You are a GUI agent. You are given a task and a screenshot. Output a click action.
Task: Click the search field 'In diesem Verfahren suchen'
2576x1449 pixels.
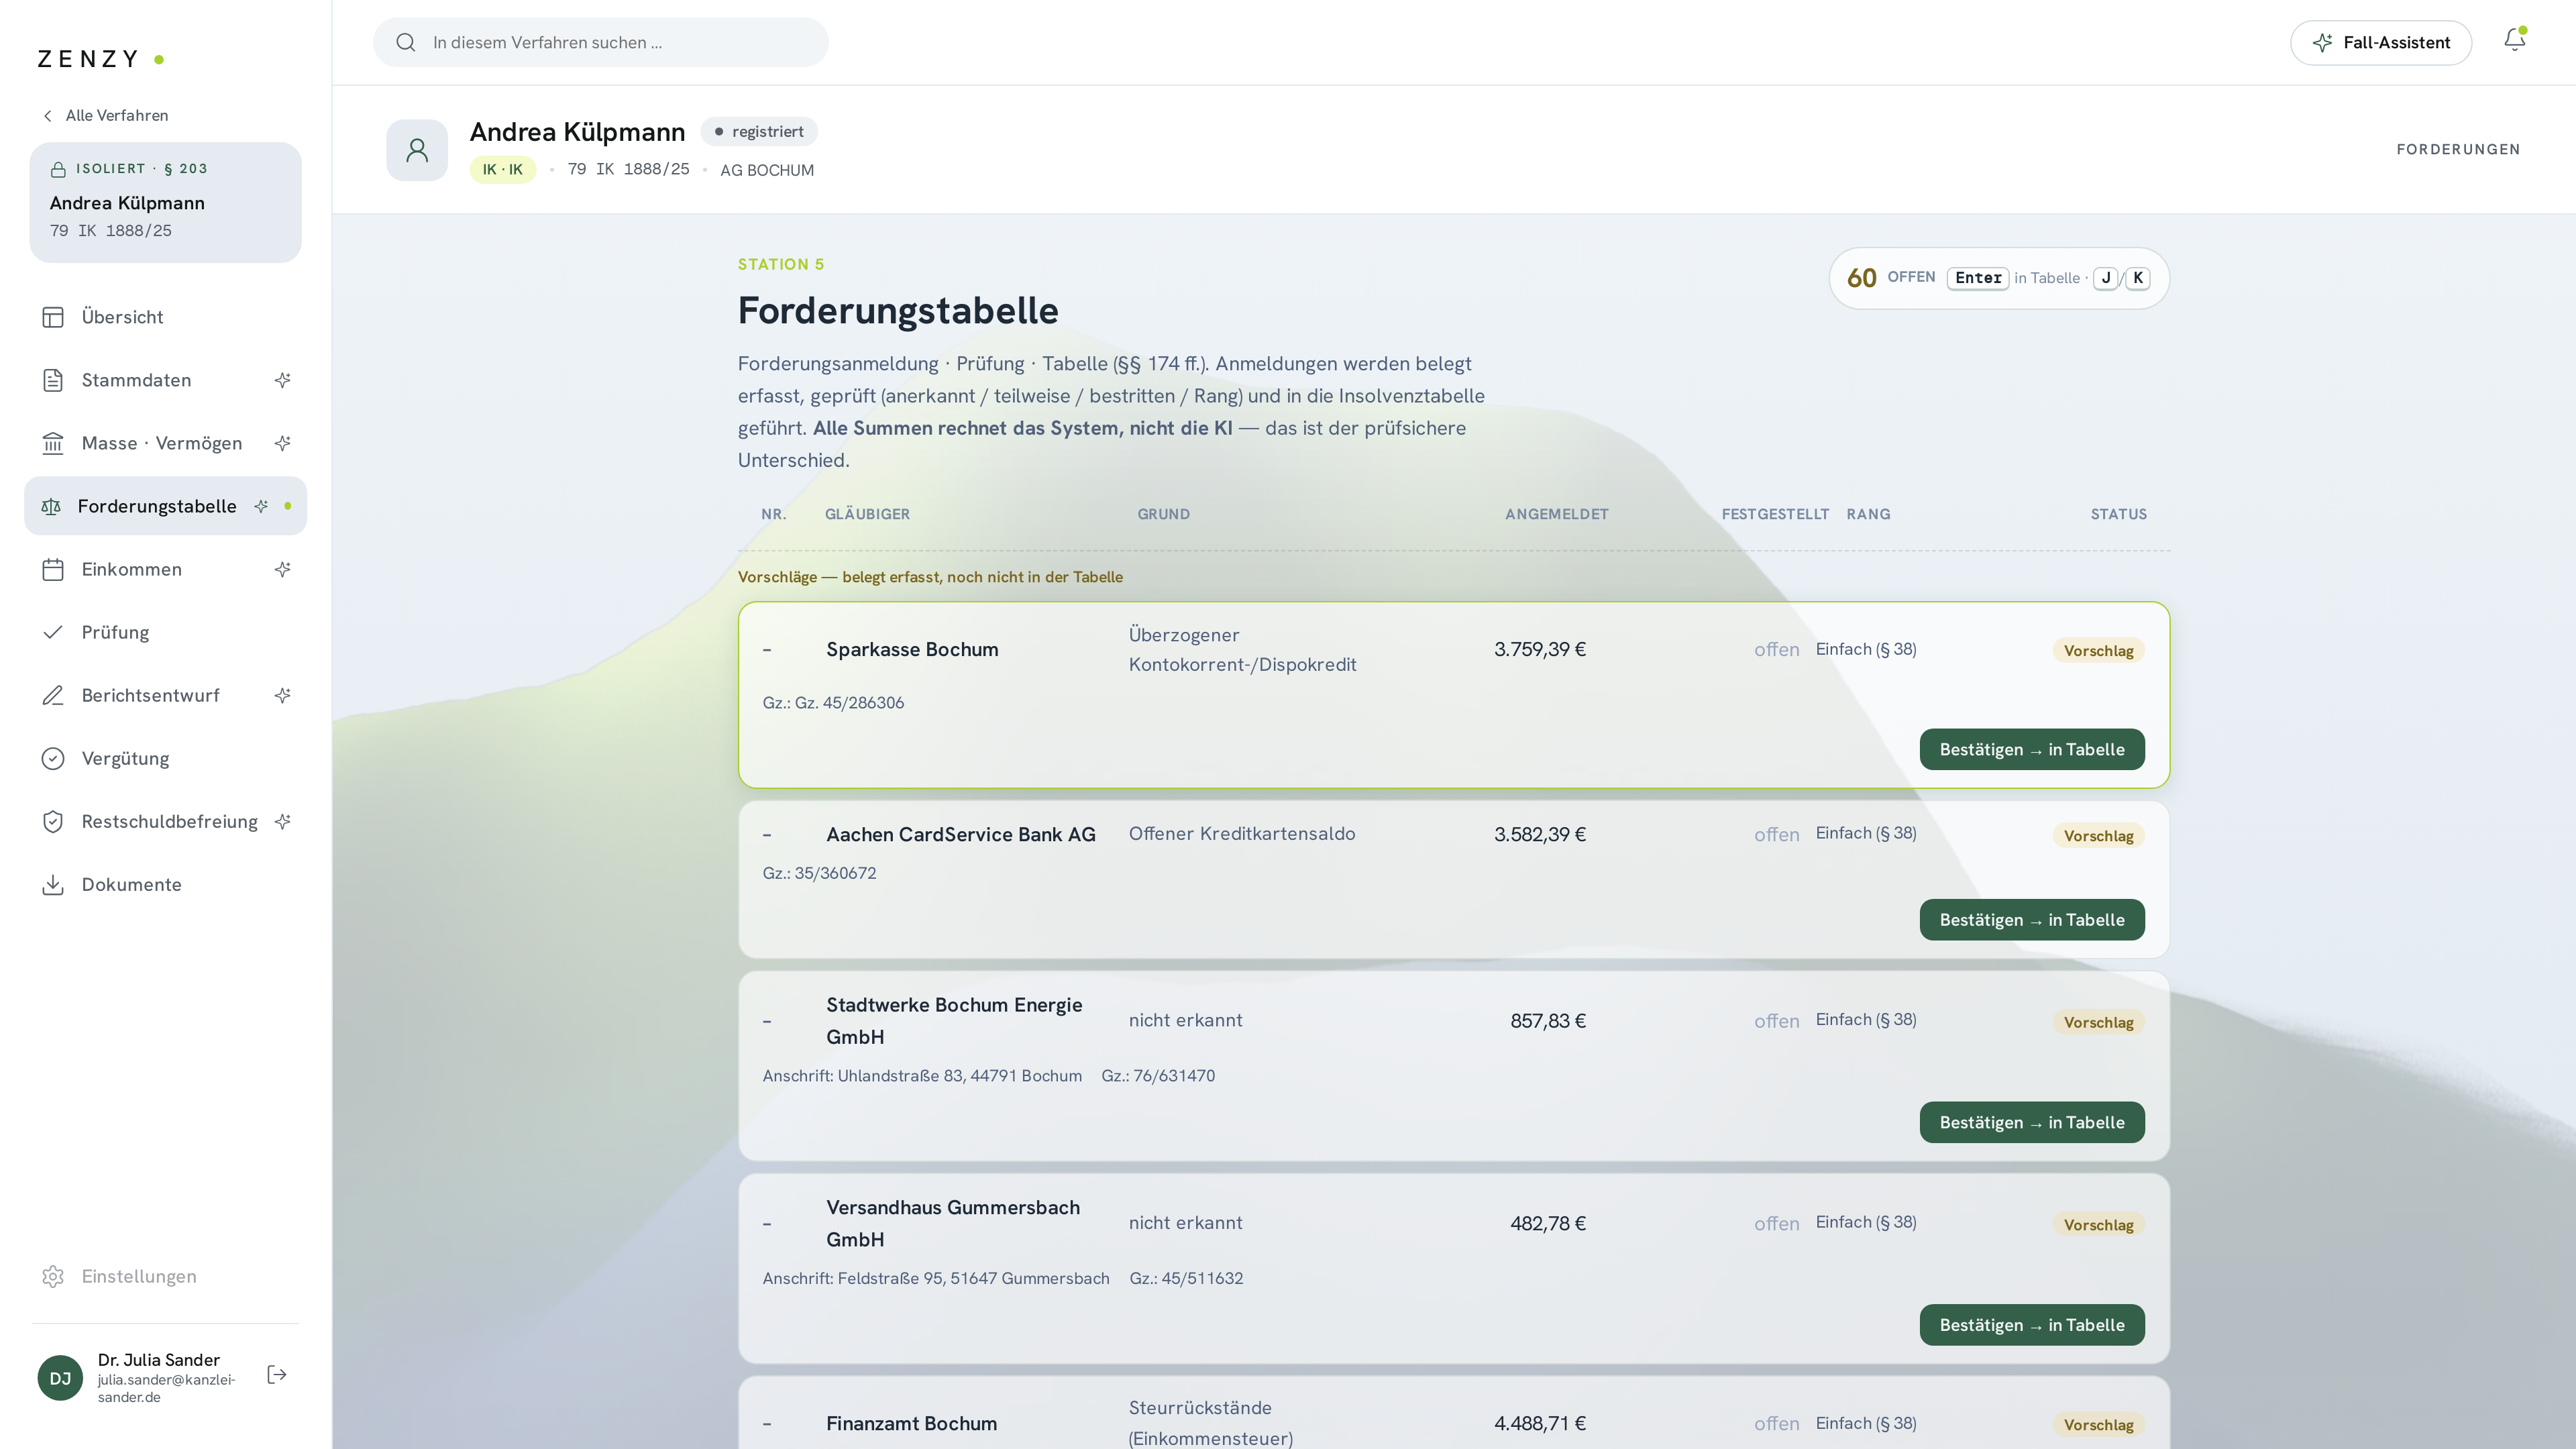(600, 42)
